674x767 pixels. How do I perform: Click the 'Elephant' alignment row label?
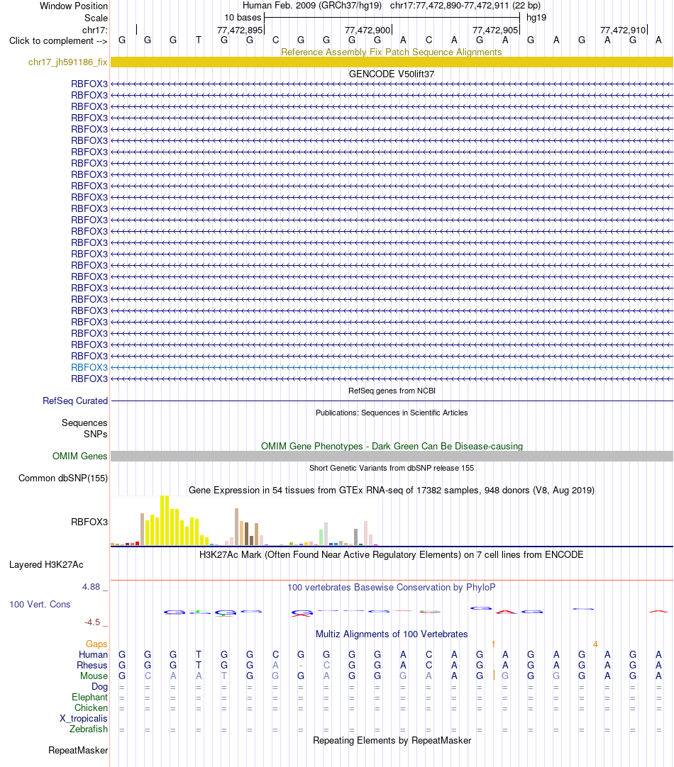[x=89, y=697]
